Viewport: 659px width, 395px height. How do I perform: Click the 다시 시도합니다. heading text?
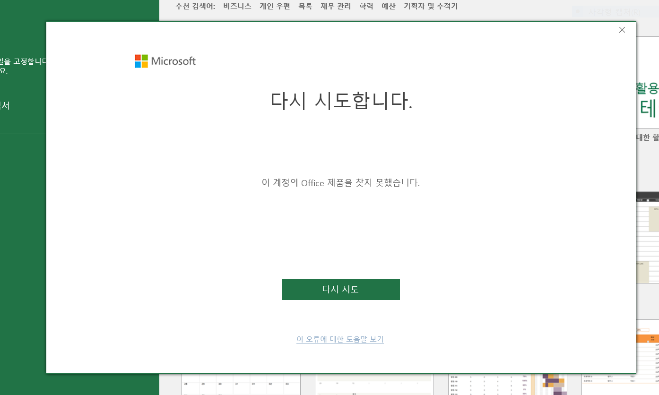click(x=341, y=101)
